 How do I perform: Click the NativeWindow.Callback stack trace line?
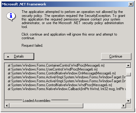coord(67,89)
